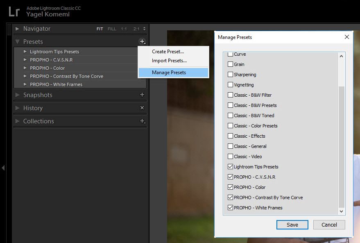360x243 pixels.
Task: Close the Manage Presets dialog
Action: [346, 37]
